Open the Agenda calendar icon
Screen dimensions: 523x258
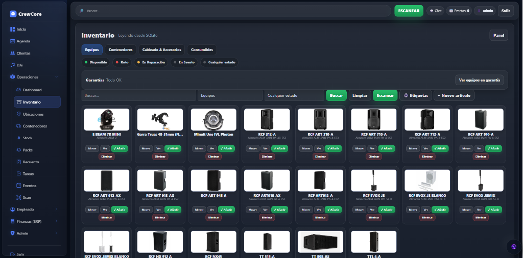pyautogui.click(x=13, y=41)
